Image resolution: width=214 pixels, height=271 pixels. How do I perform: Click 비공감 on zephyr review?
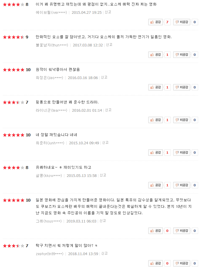181,263
